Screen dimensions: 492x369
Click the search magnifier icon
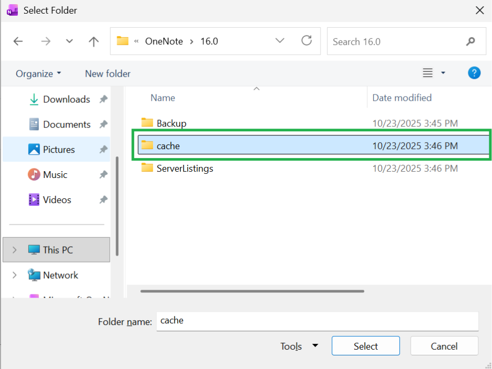click(470, 41)
